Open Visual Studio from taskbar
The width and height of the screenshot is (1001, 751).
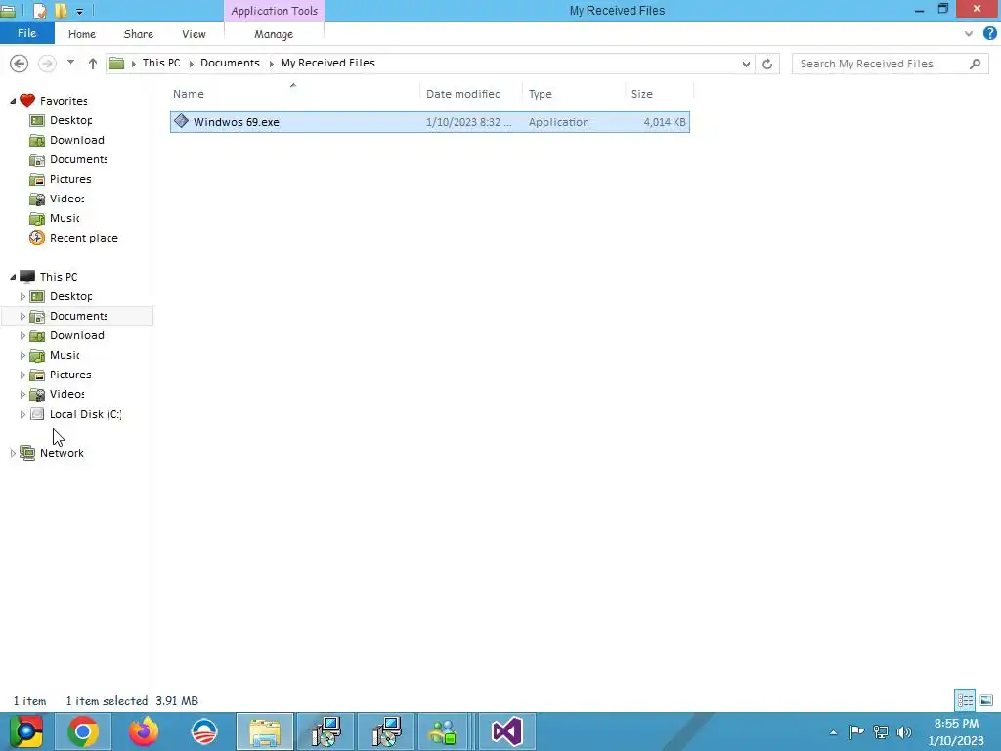(x=507, y=731)
